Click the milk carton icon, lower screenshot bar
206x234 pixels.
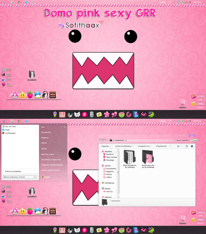[136, 230]
